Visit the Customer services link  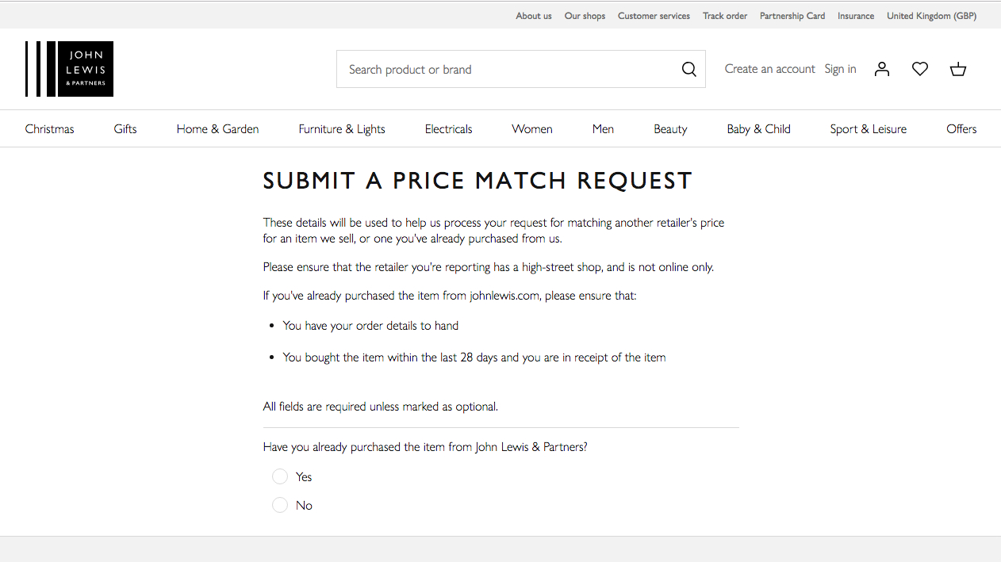coord(654,16)
